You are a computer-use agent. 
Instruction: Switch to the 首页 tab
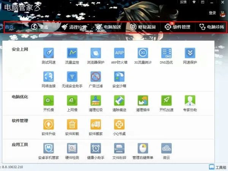tap(9, 27)
